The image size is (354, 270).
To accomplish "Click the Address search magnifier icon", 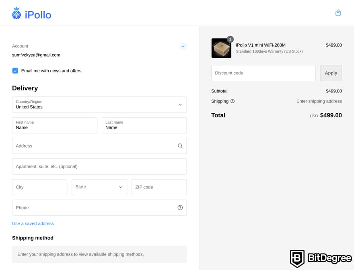I will 180,146.
